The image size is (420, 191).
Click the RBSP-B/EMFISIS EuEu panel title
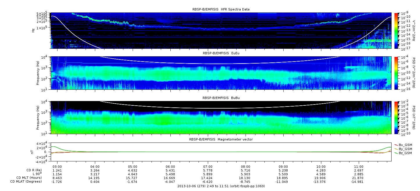(221, 53)
